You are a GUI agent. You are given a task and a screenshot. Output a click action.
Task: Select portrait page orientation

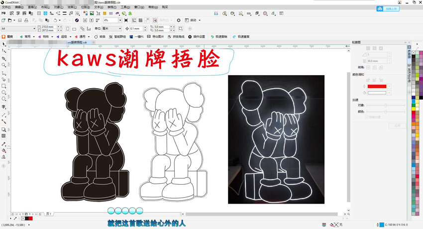point(68,28)
